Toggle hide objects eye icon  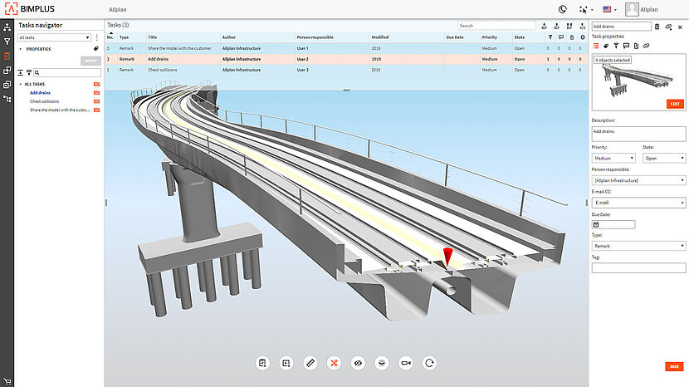tap(358, 363)
